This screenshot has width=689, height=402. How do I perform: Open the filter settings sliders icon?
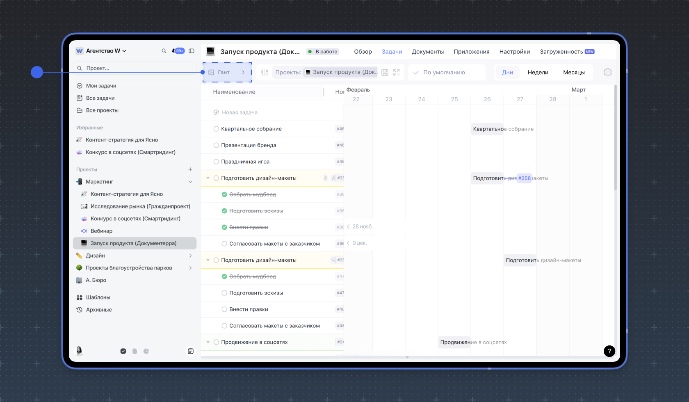click(x=265, y=72)
